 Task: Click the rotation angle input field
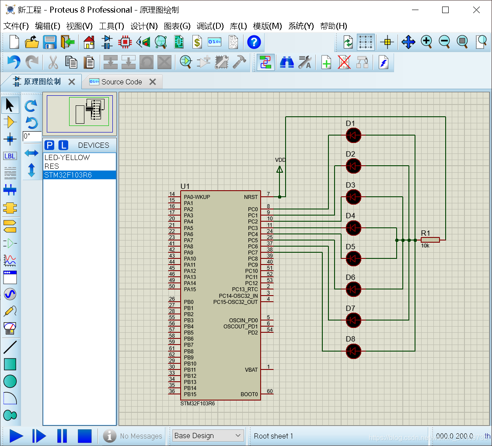tap(32, 136)
